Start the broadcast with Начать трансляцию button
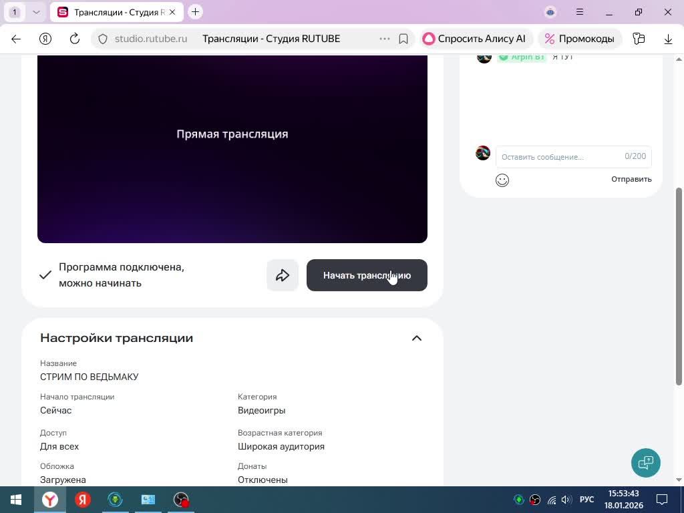Viewport: 684px width, 513px height. click(367, 275)
